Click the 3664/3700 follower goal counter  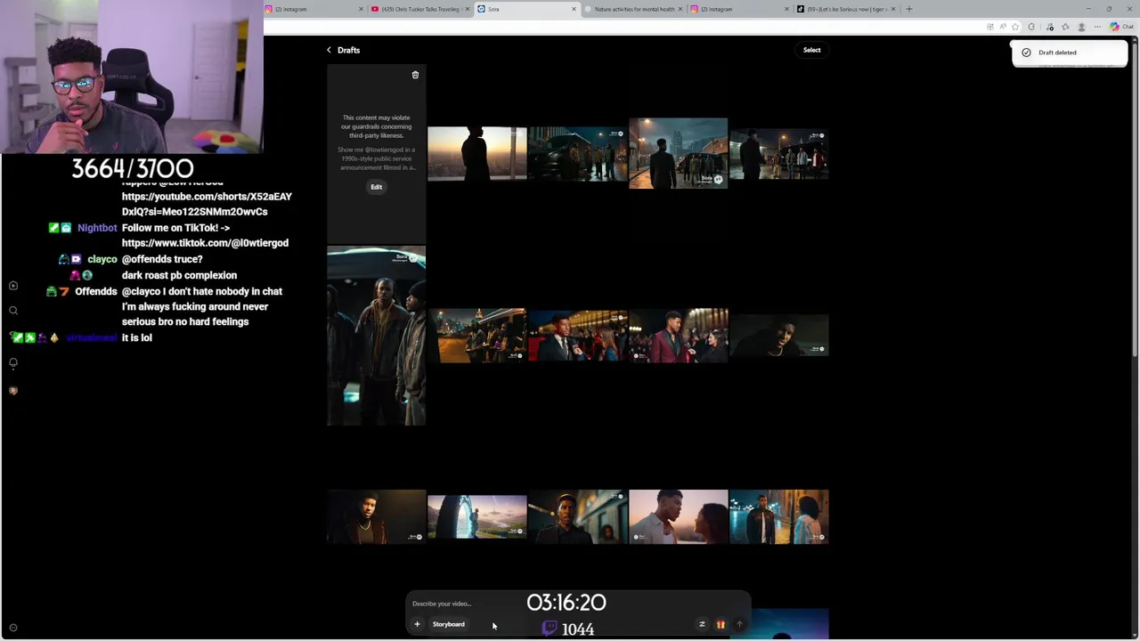pos(132,168)
